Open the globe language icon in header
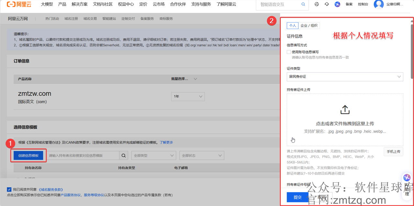 [317, 4]
